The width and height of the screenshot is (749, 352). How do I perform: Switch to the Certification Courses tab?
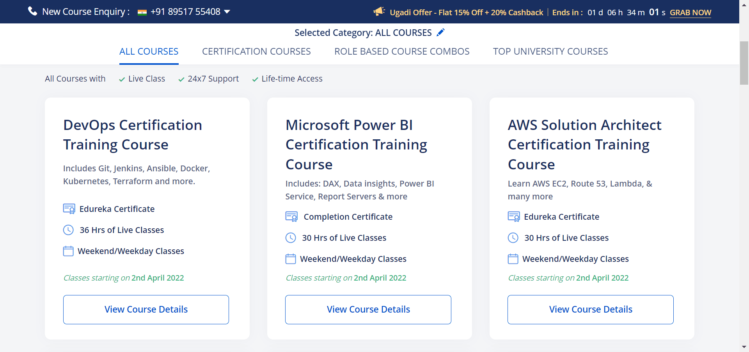click(256, 52)
